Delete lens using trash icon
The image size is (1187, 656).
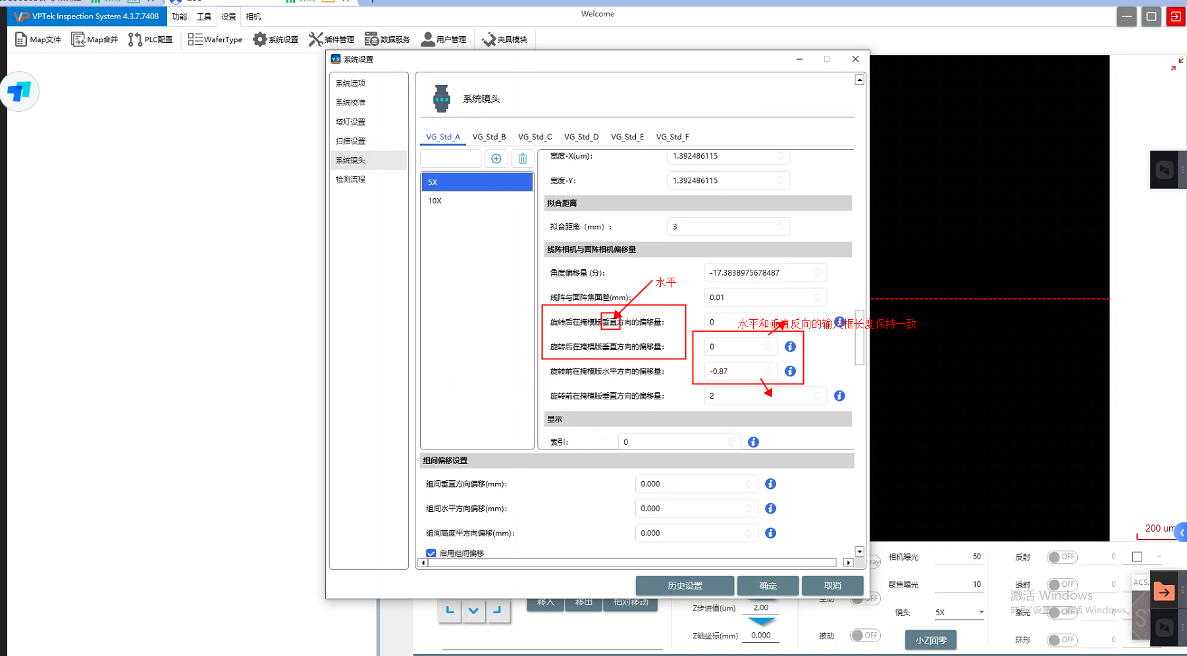523,159
